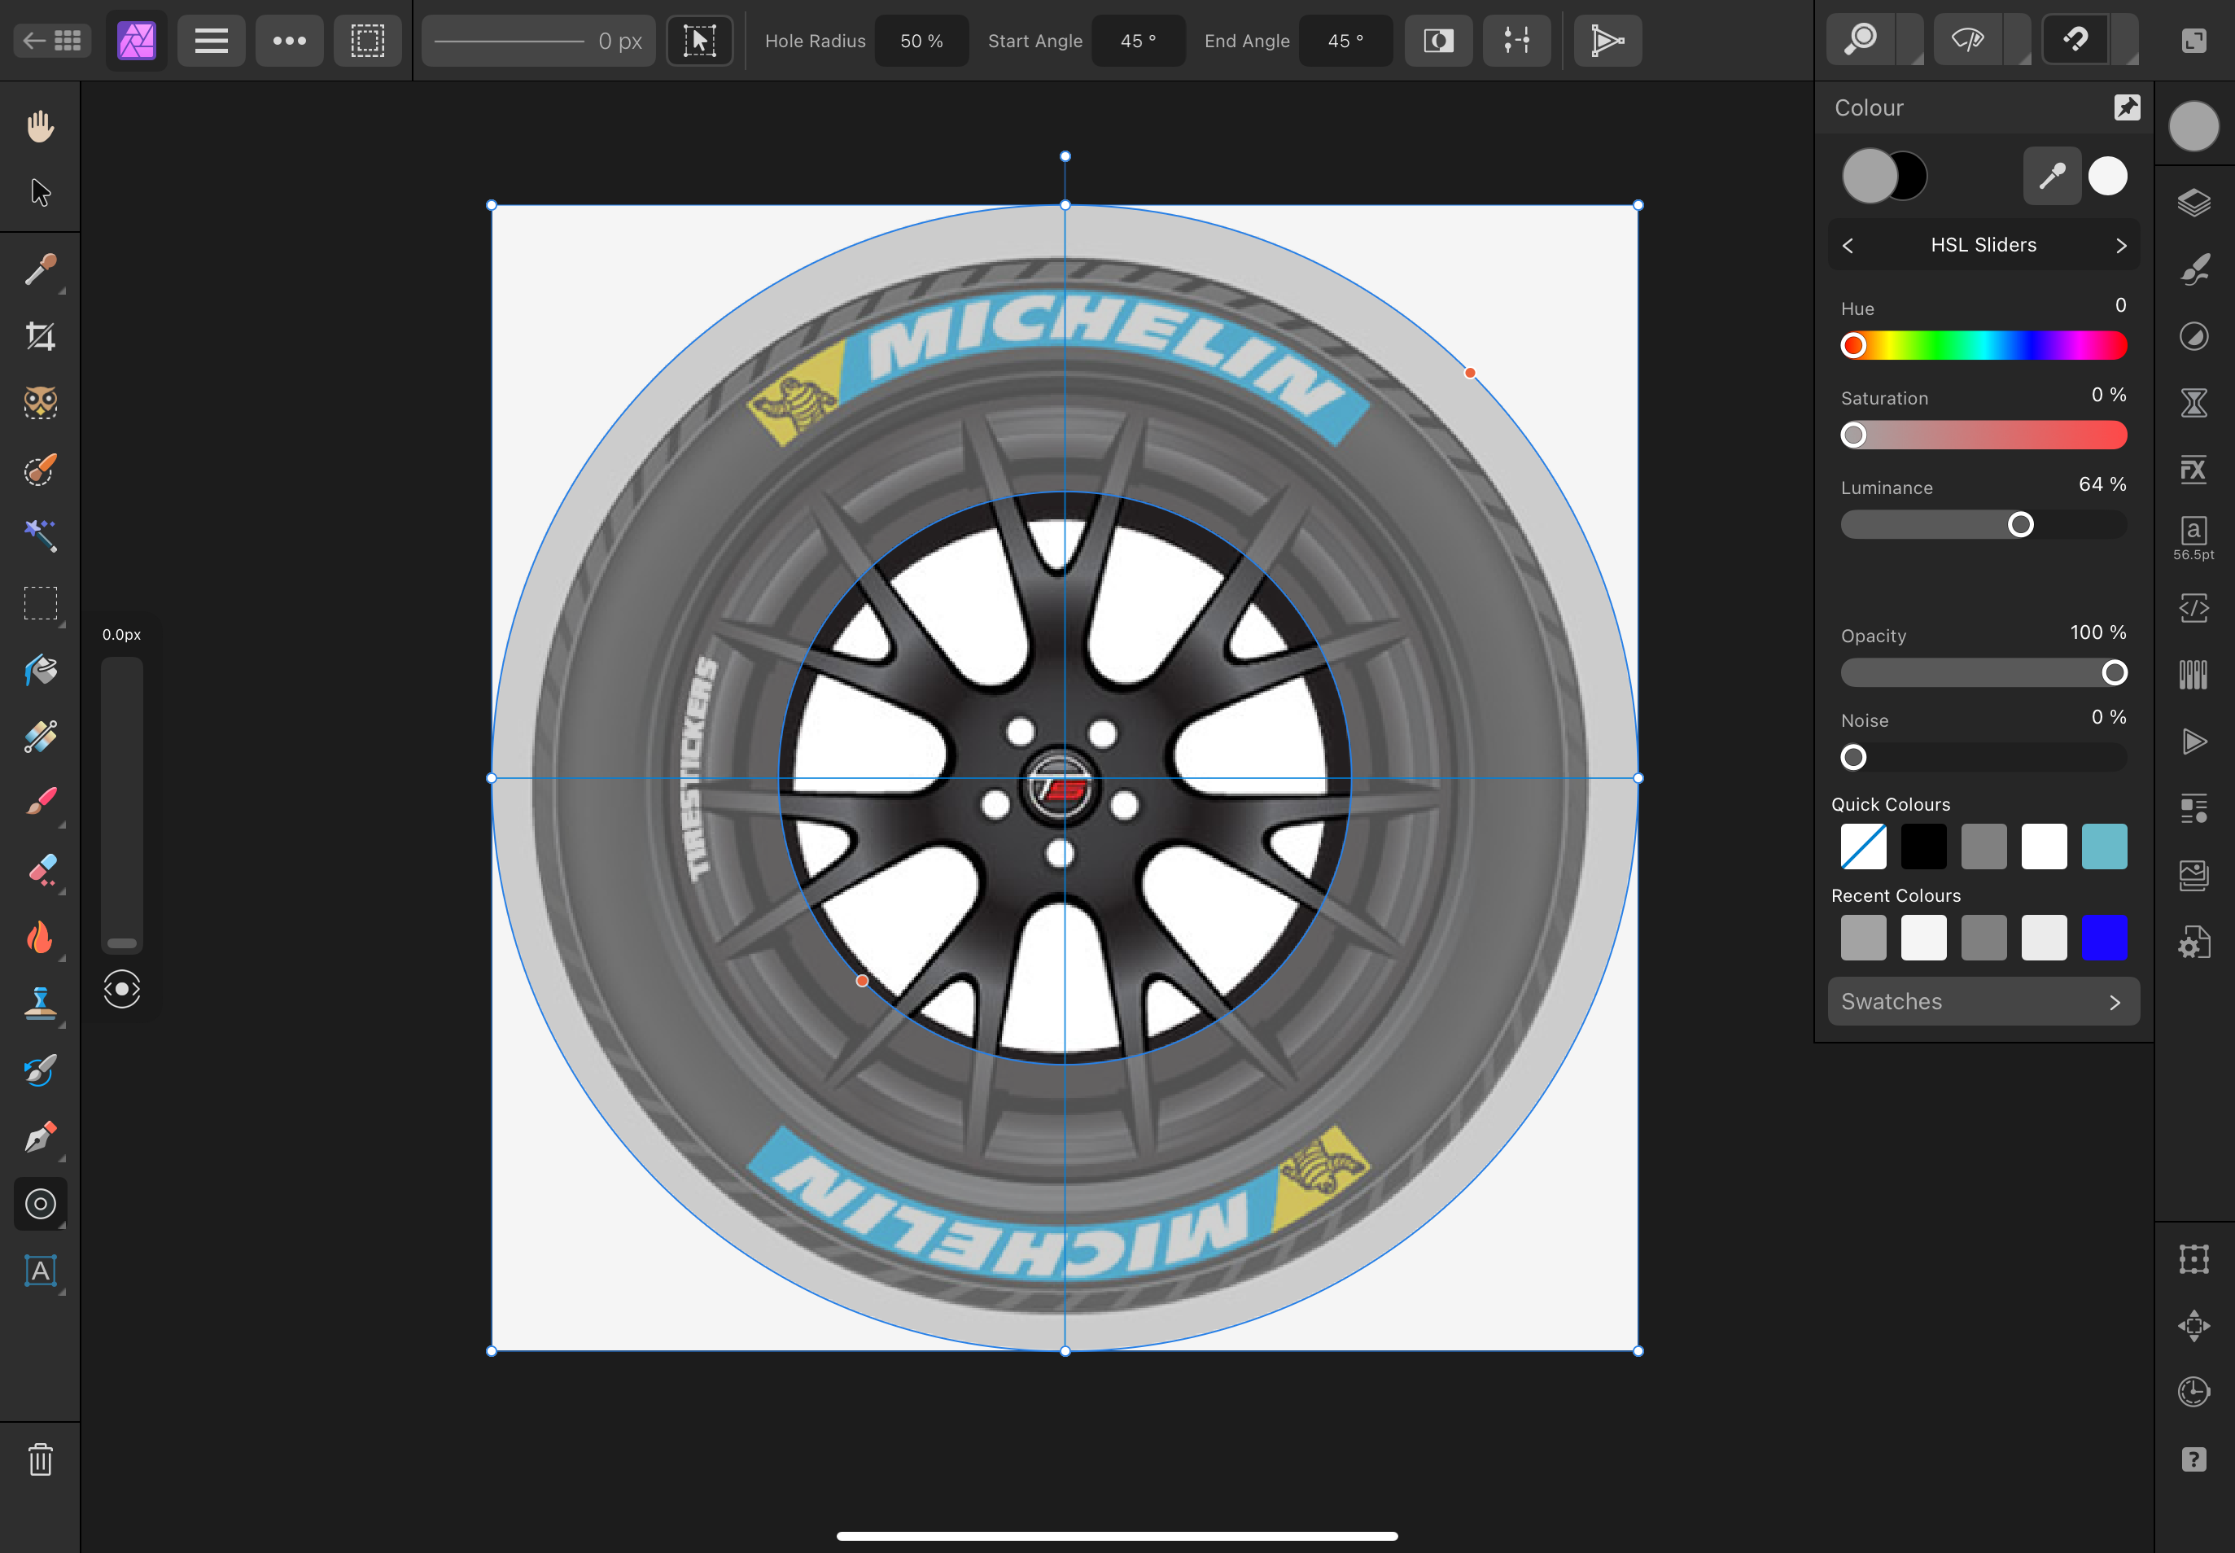
Task: Choose the blue recent colour swatch
Action: [x=2104, y=937]
